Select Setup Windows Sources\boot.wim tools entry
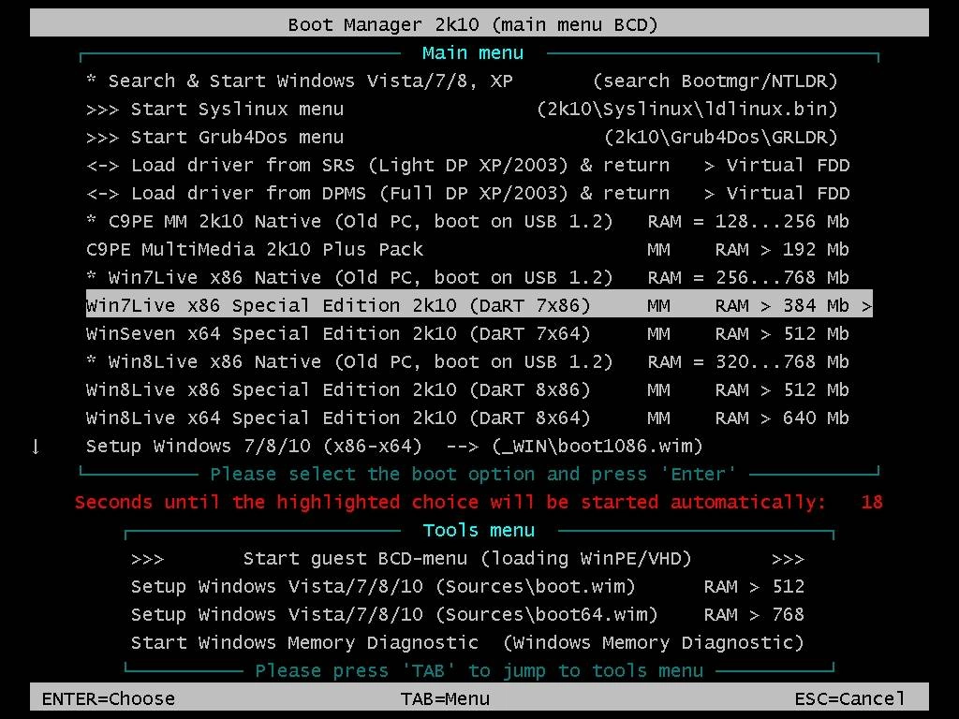 [x=468, y=587]
